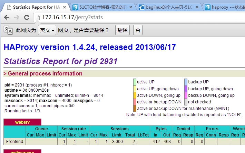Click the Statistics Report tab page icon
Viewport: 245px width, 153px height.
point(9,7)
